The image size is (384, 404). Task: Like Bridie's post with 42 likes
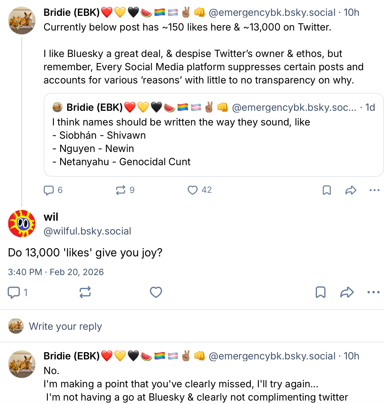pyautogui.click(x=193, y=190)
